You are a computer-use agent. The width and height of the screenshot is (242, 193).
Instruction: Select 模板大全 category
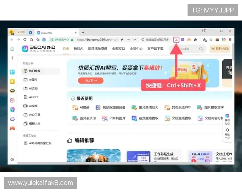[32, 123]
